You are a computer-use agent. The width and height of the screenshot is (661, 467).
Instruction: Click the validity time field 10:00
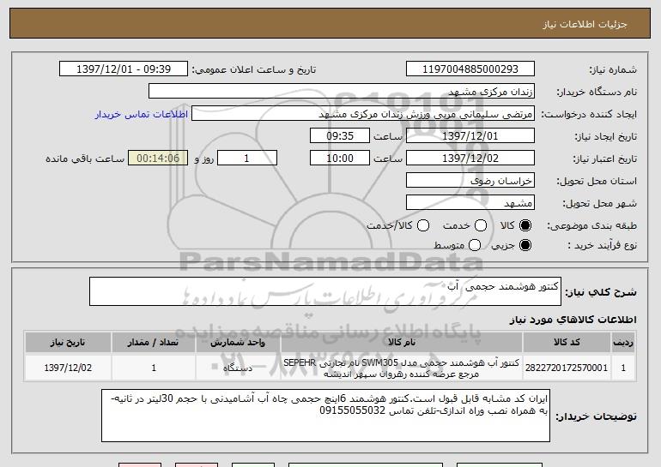(x=340, y=159)
